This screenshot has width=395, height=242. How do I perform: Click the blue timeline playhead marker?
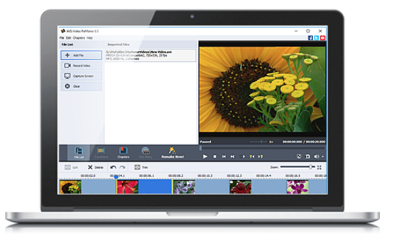116,177
